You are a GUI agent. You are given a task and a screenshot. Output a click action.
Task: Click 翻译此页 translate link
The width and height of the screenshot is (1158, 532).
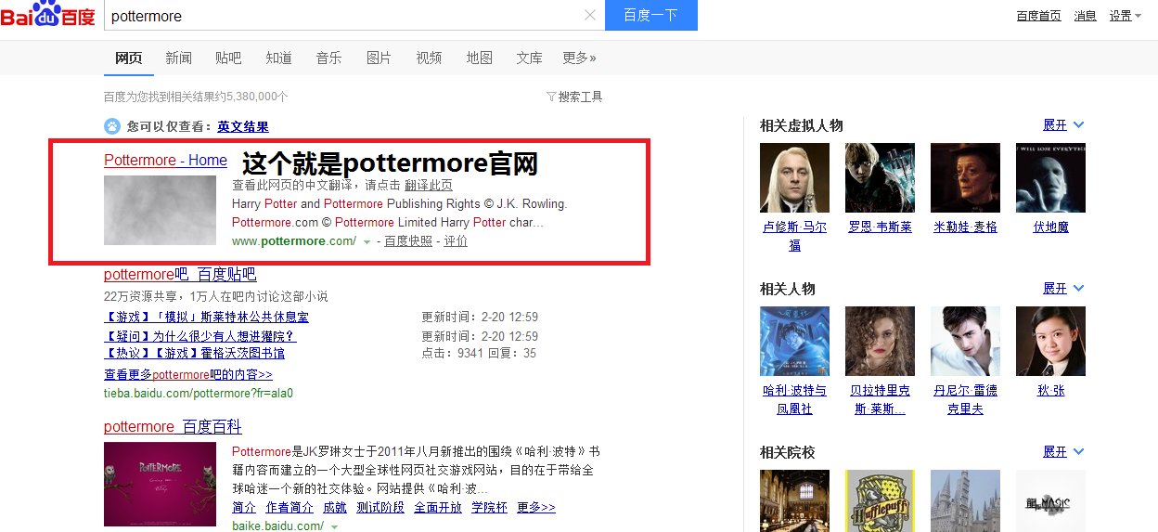coord(429,186)
